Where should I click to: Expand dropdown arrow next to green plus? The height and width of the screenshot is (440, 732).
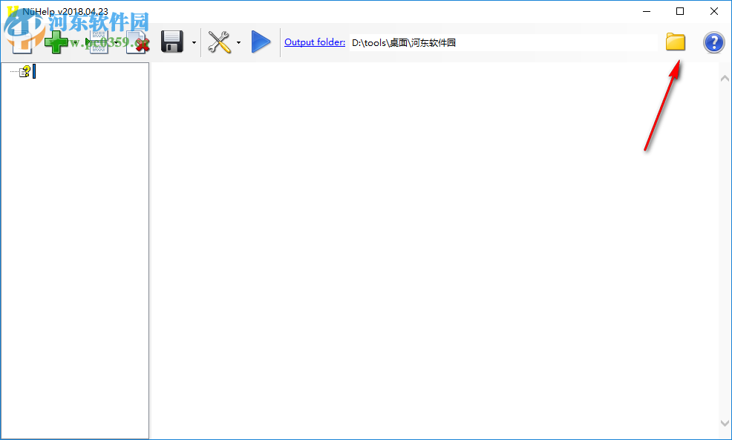tap(75, 42)
